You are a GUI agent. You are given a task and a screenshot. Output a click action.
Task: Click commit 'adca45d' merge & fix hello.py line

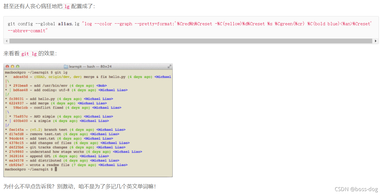coord(88,77)
